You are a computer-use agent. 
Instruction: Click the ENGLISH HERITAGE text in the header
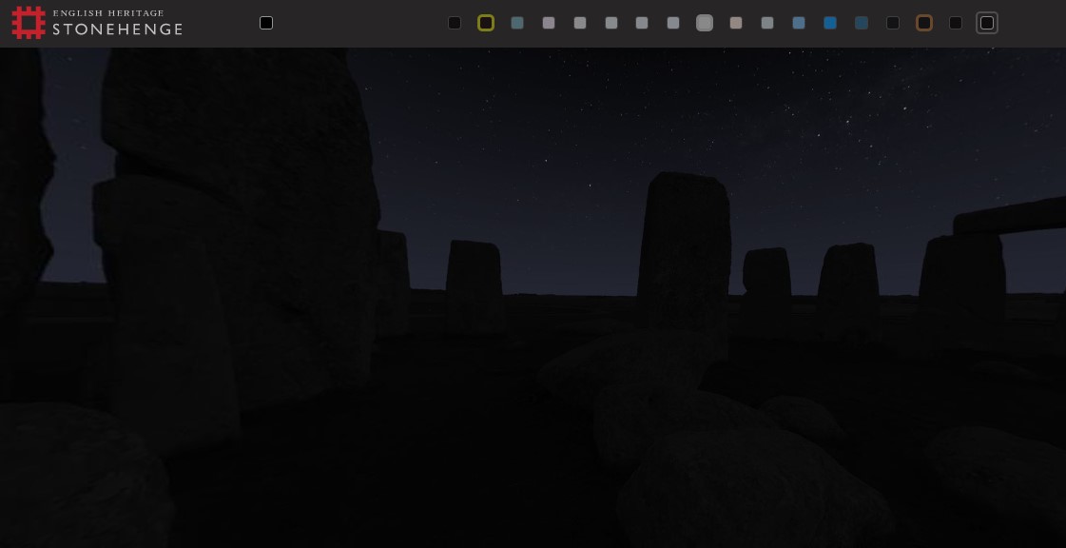108,13
